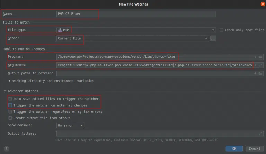This screenshot has width=266, height=154.
Task: Click the Name field containing PHP CS Fixer
Action: coord(136,14)
